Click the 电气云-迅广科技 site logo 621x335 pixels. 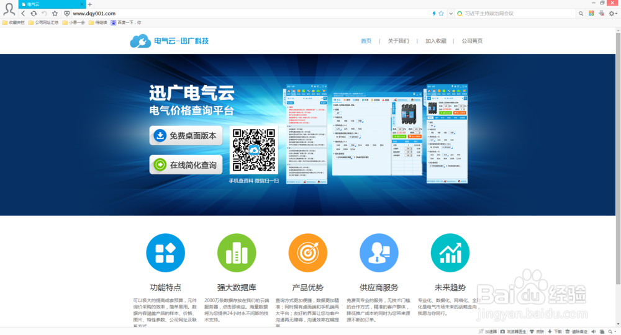[x=169, y=41]
